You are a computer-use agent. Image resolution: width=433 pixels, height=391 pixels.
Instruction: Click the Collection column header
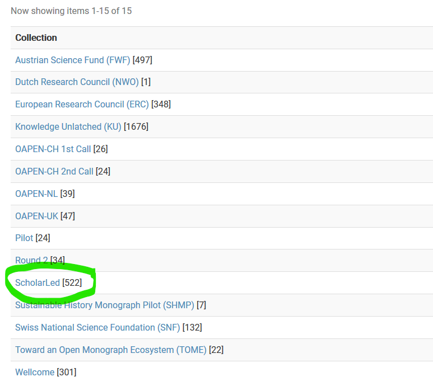[36, 38]
